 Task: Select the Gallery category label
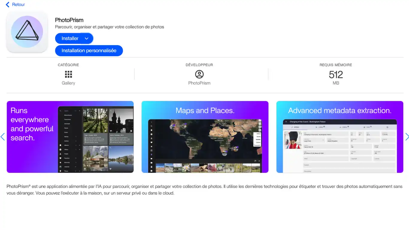[x=69, y=83]
